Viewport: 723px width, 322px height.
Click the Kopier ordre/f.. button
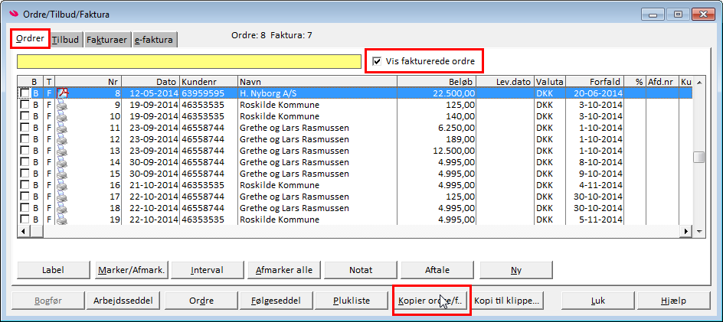431,301
